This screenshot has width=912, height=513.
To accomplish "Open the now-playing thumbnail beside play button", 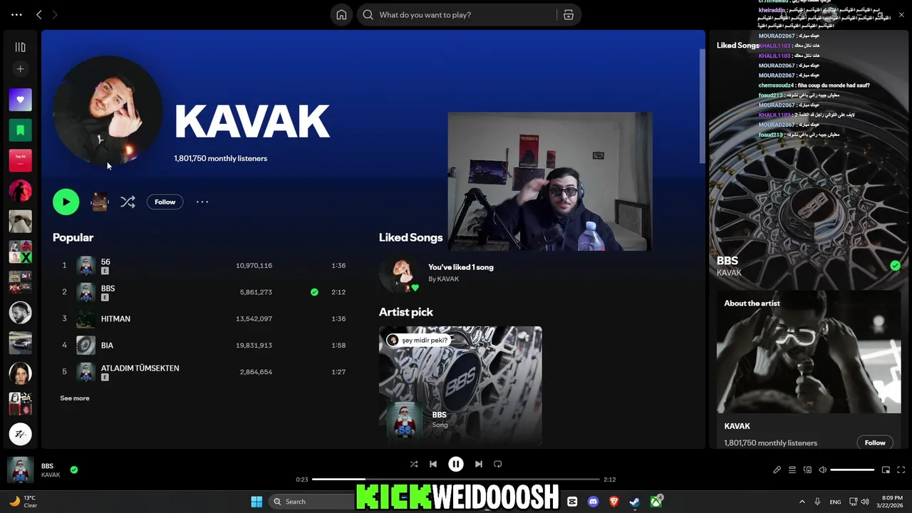I will click(100, 202).
